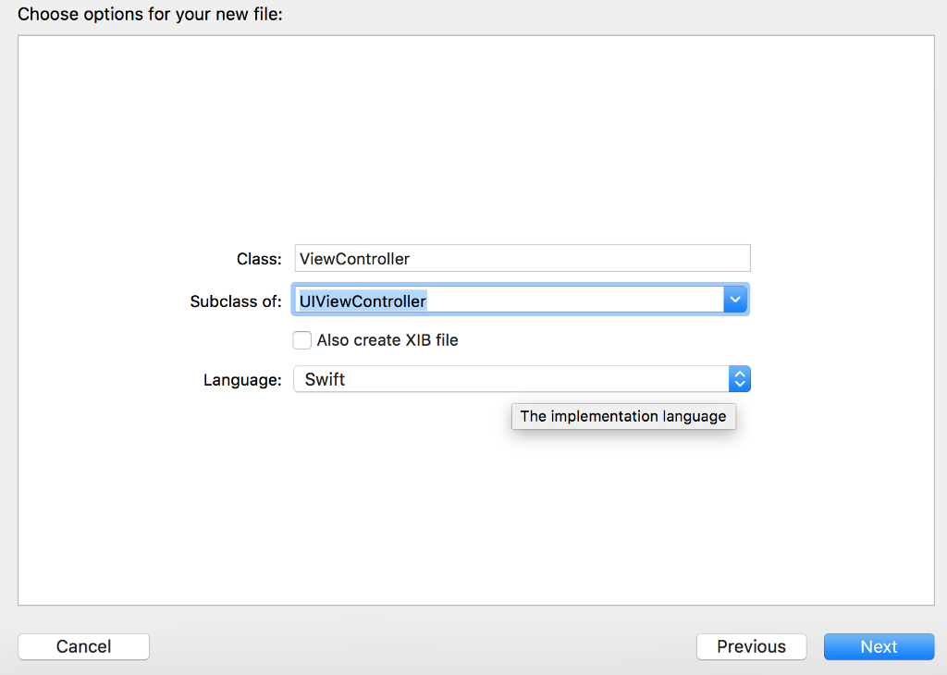Click empty space right of UIViewController text
Screen dimensions: 947x675
(573, 301)
